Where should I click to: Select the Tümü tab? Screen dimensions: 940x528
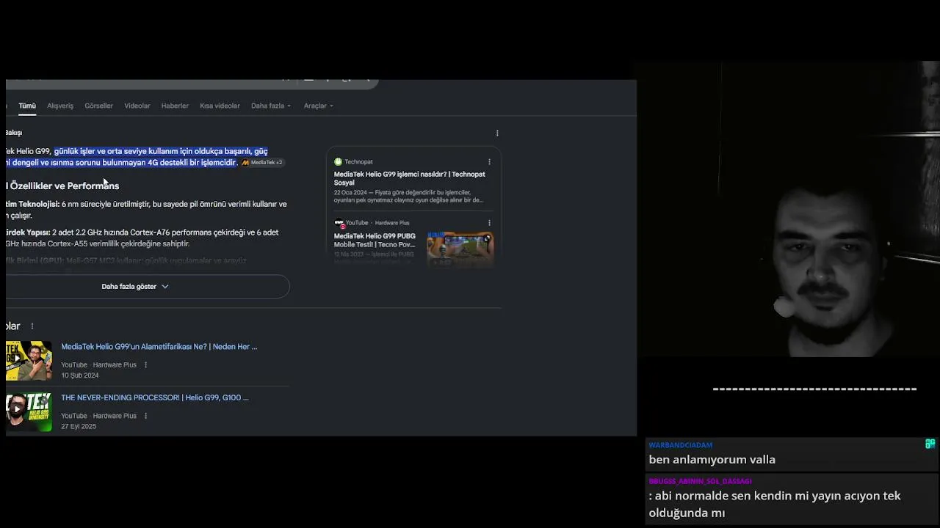click(27, 106)
